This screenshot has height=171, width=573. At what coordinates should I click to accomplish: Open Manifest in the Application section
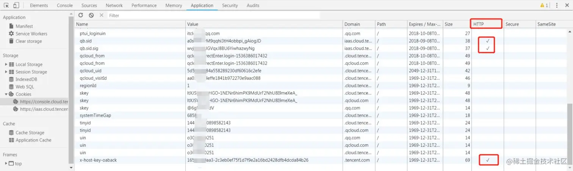tap(24, 26)
